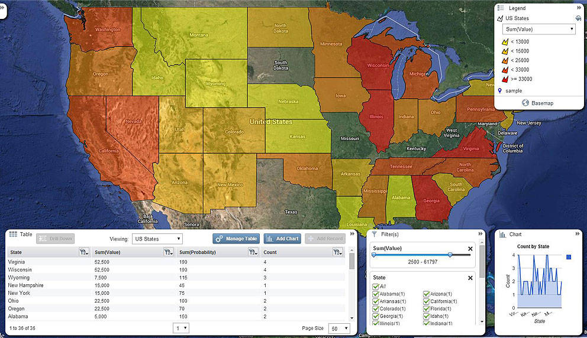Click the paint bucket style icon in Legend
587x338 pixels.
point(578,18)
